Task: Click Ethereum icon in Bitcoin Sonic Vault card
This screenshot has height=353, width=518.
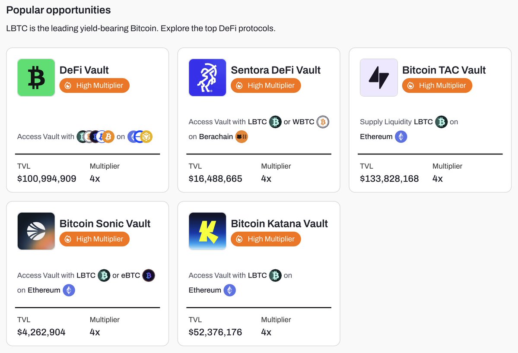Action: click(69, 290)
